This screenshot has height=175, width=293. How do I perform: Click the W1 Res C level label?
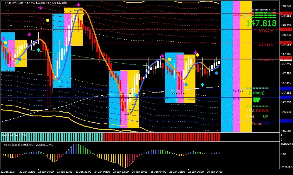(266, 45)
